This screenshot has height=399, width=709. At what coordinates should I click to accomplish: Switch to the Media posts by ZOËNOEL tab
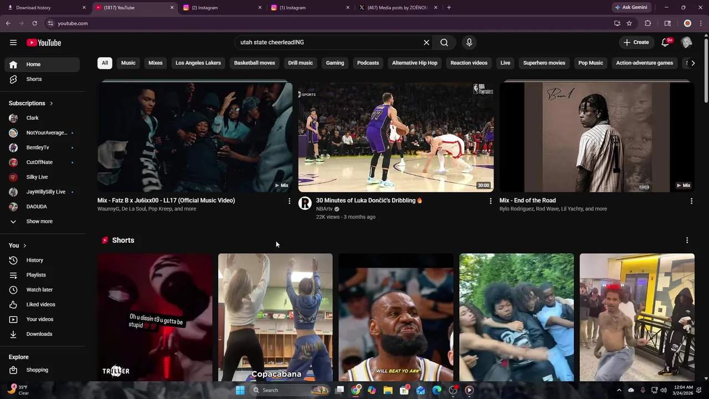[x=399, y=8]
